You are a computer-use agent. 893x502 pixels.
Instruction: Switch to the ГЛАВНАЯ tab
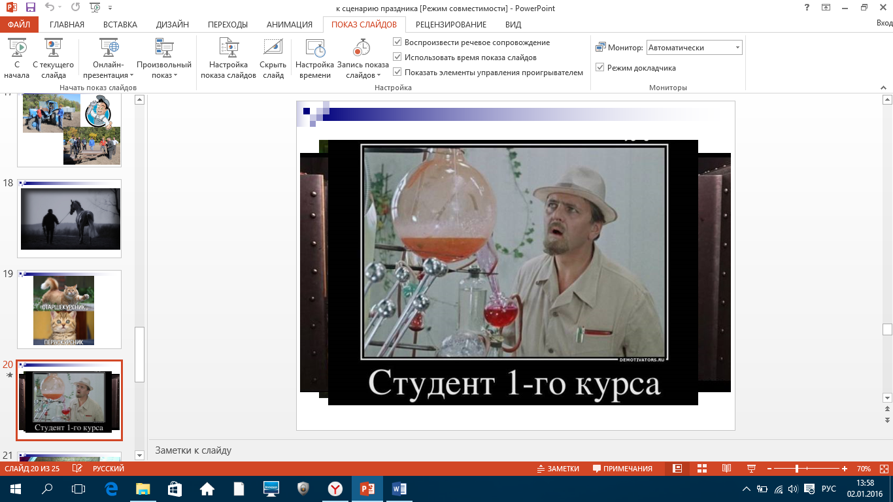tap(67, 25)
